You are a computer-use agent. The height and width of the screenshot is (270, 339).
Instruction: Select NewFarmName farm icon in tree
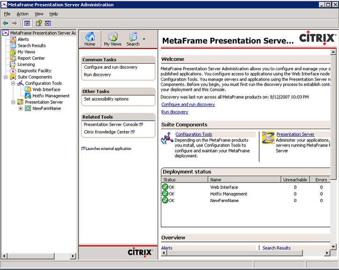tap(28, 109)
